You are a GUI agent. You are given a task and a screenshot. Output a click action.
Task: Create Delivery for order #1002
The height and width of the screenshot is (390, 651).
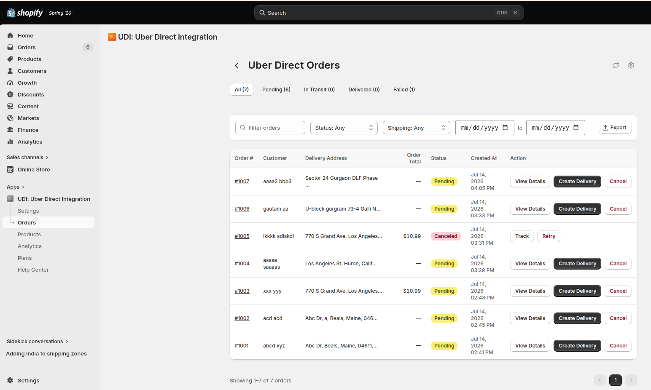point(577,318)
